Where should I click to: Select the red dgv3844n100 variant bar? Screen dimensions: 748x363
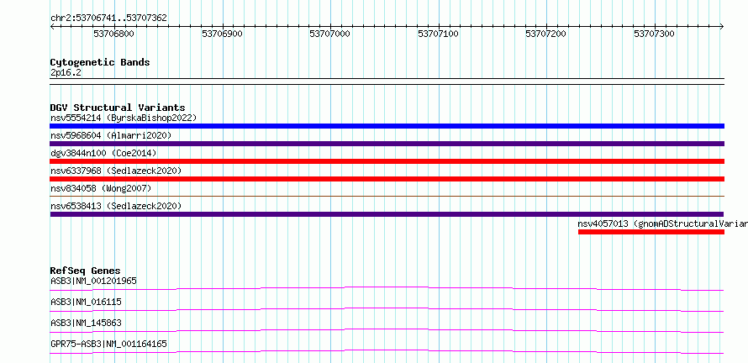(x=387, y=161)
